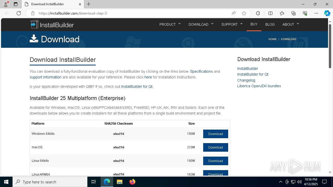Enable split screen view
This screenshot has height=187, width=333.
270,13
